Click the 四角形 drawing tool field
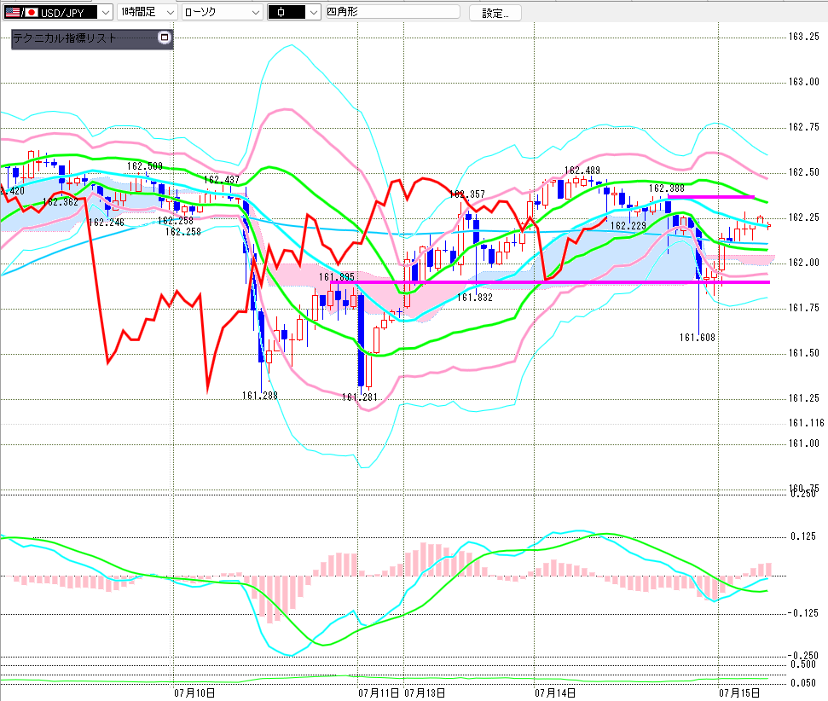 [392, 12]
